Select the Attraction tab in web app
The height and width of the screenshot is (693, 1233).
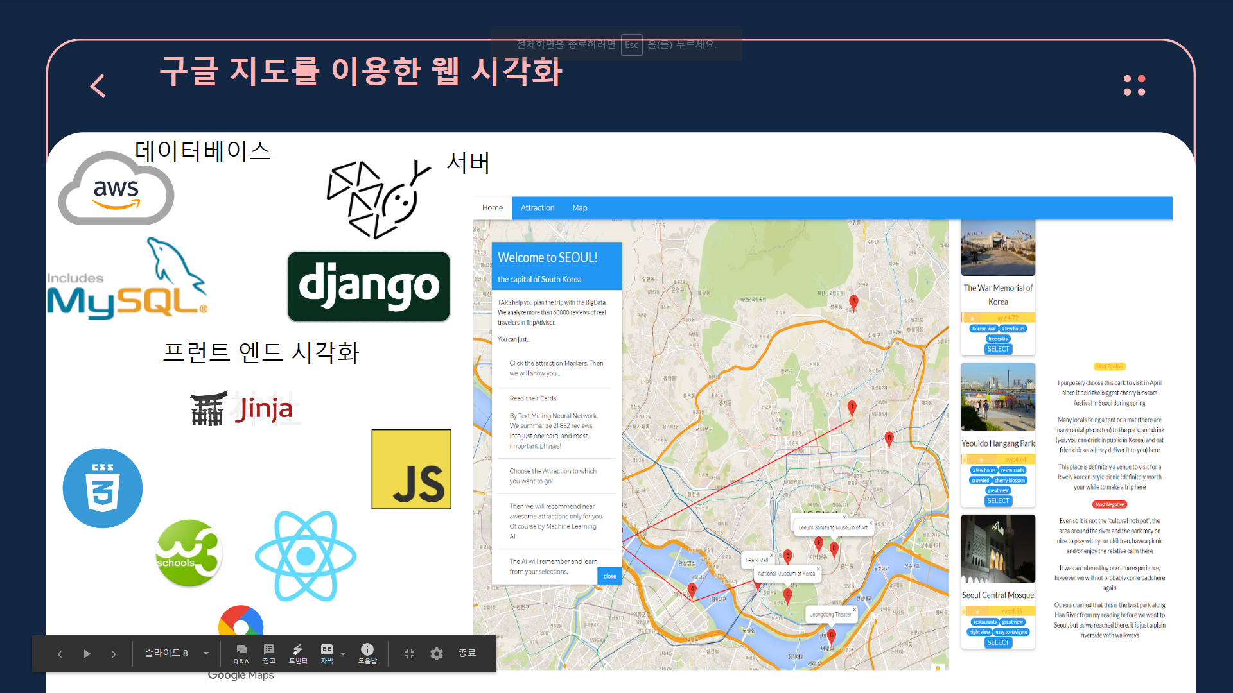point(537,208)
